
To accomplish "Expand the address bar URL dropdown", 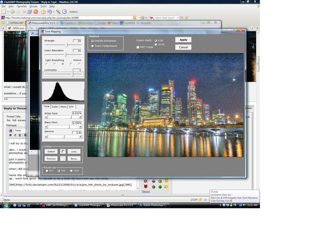I will (x=139, y=18).
